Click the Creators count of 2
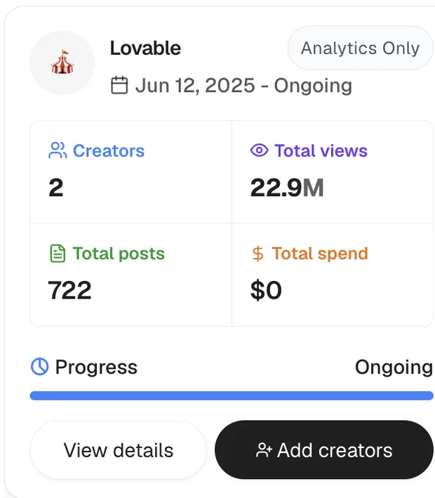The image size is (435, 498). pos(56,188)
